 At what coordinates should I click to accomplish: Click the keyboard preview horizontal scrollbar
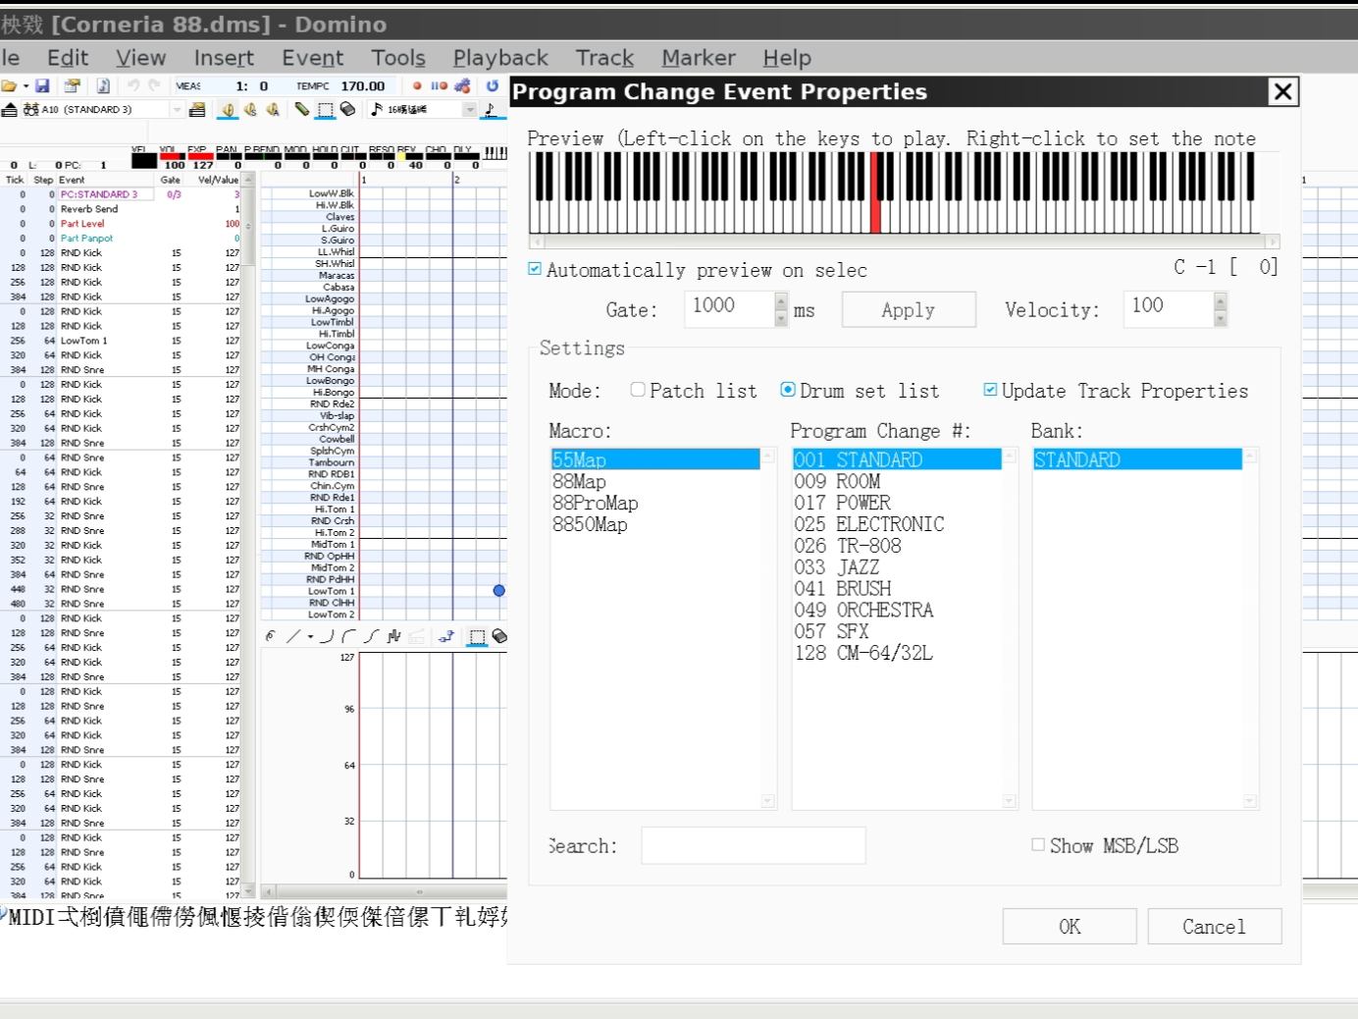pyautogui.click(x=904, y=241)
